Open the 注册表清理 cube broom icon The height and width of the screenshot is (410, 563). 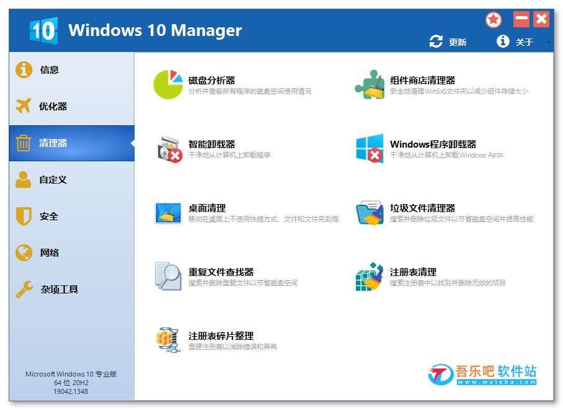click(370, 276)
